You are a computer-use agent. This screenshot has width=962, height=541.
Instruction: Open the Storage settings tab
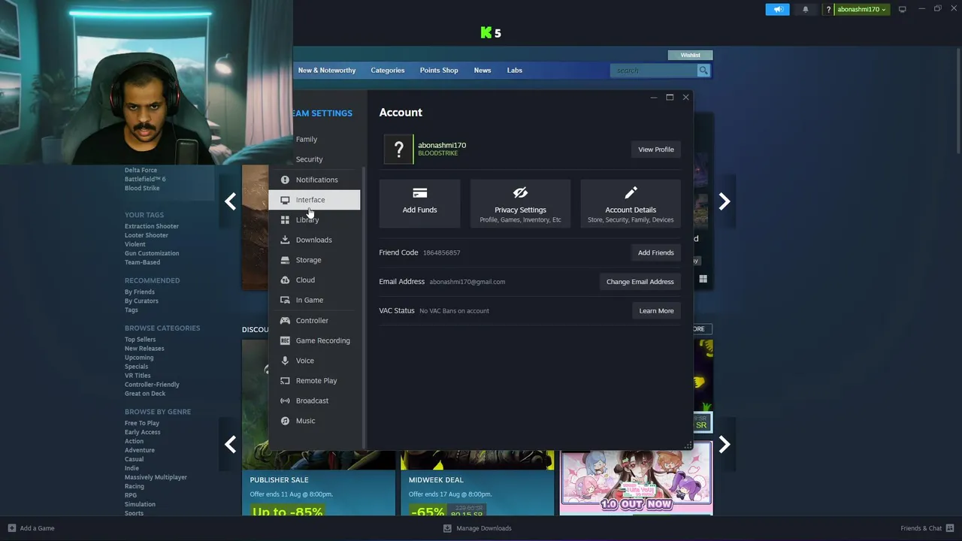pos(314,260)
